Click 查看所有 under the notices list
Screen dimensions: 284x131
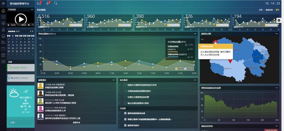tap(76, 122)
